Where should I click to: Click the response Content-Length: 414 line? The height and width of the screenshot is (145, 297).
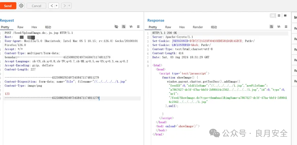point(168,53)
